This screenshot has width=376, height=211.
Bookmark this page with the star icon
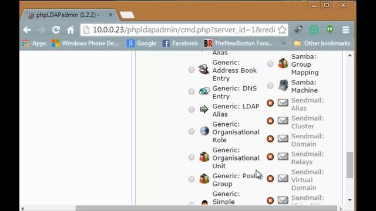(x=282, y=30)
